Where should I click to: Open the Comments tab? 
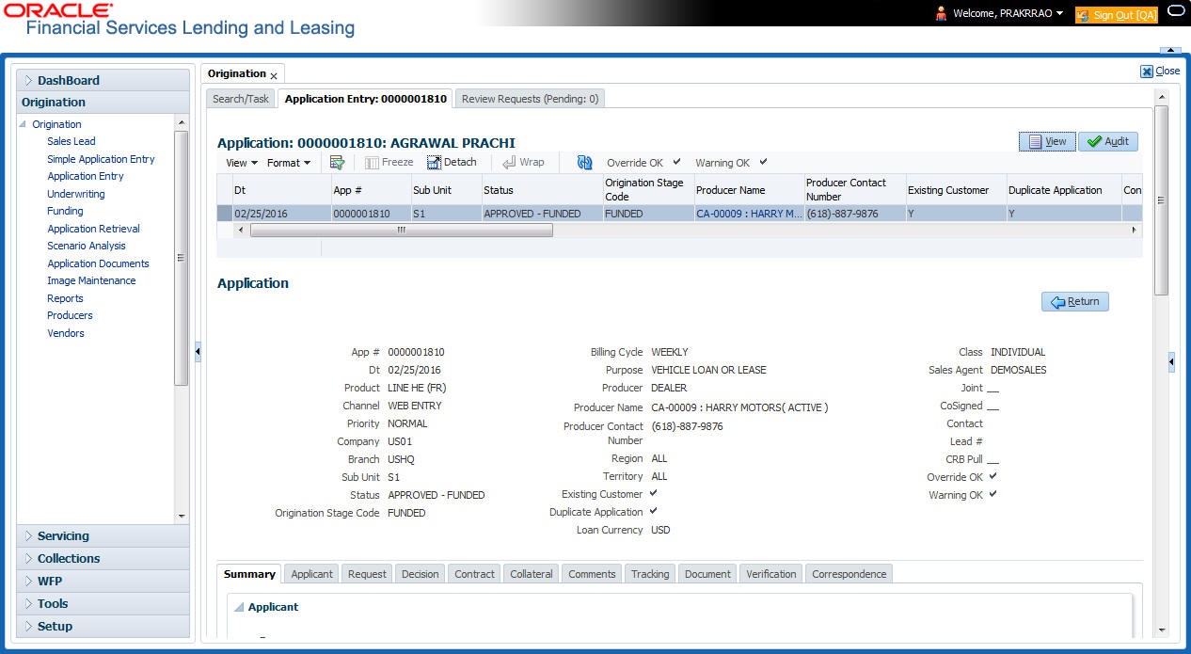point(592,574)
